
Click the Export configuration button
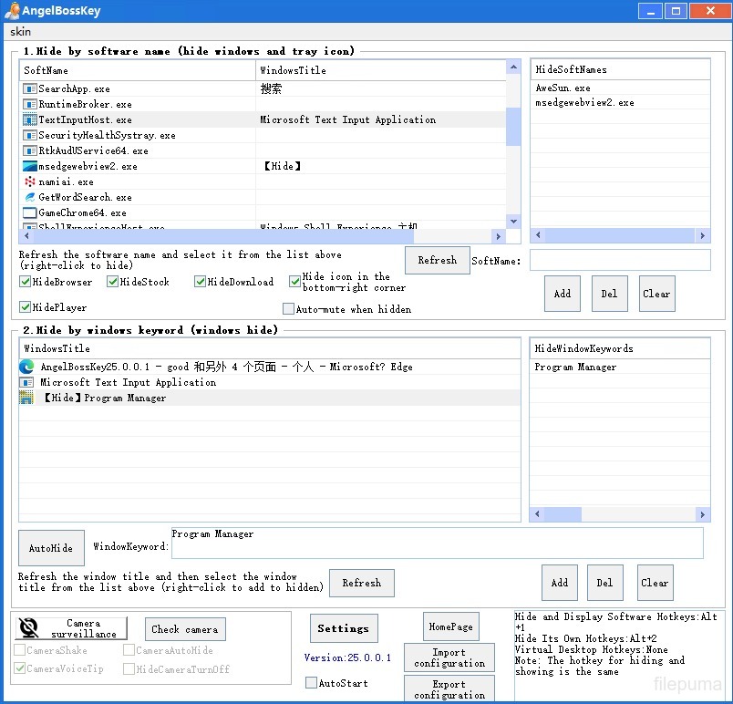point(449,689)
